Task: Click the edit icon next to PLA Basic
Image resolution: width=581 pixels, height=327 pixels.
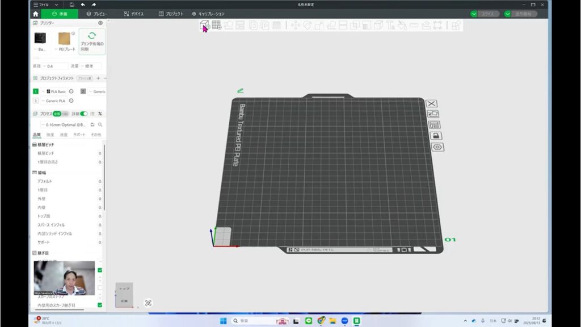Action: 71,91
